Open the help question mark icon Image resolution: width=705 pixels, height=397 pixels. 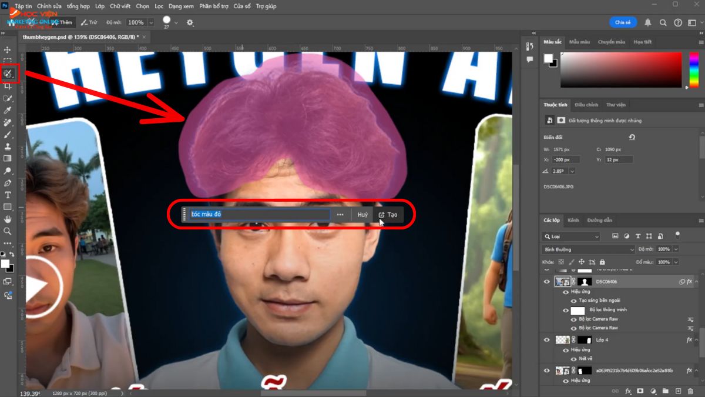(677, 22)
